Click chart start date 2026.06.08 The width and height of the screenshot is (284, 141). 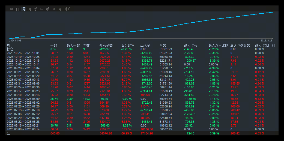point(15,41)
